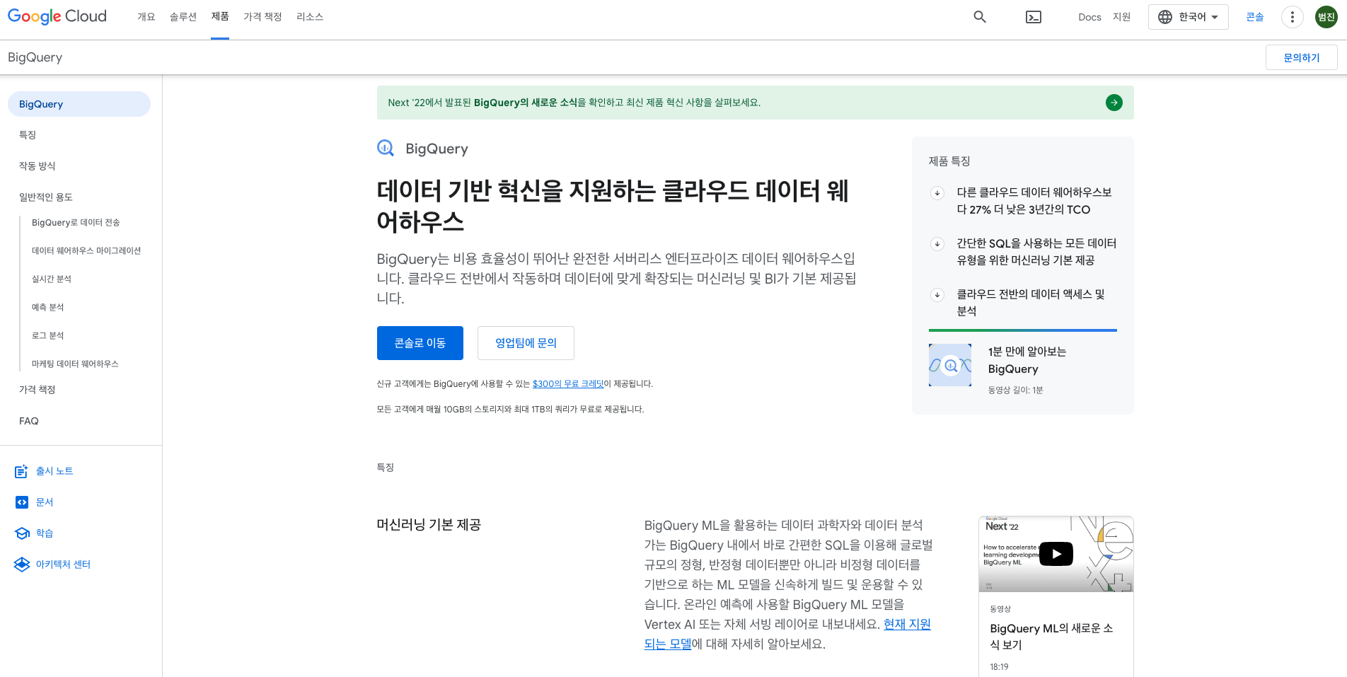Image resolution: width=1347 pixels, height=677 pixels.
Task: Click the 문의하기 button
Action: (1302, 57)
